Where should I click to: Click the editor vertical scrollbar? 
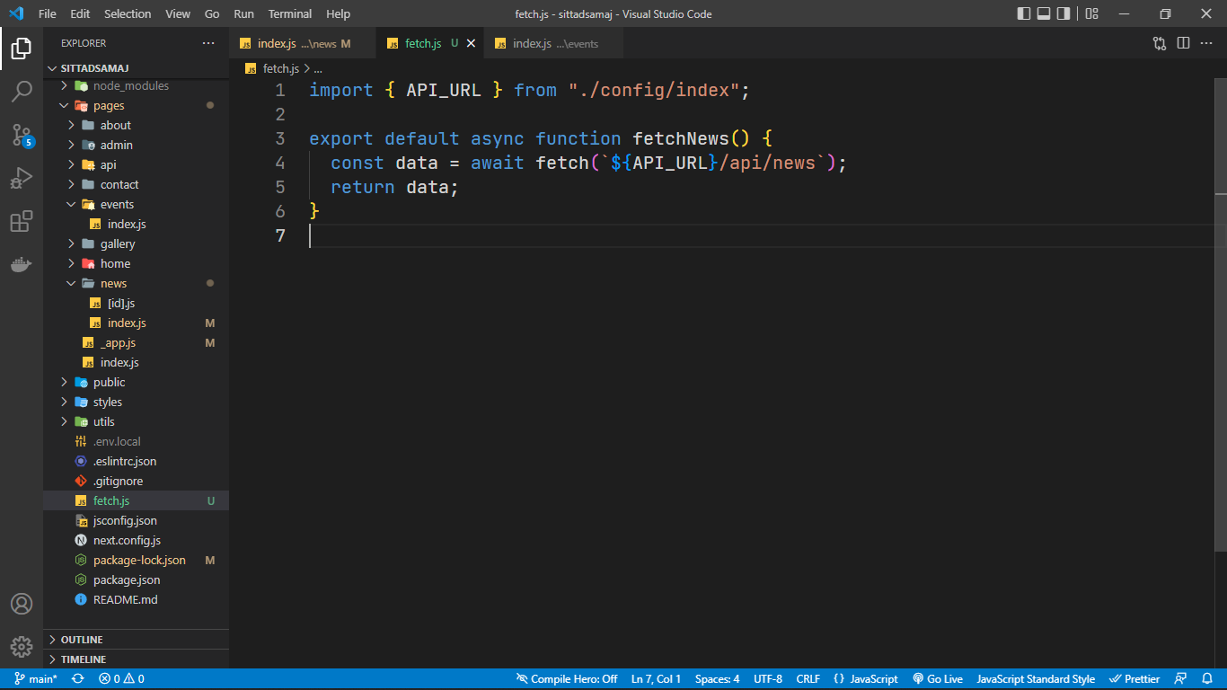pos(1220,135)
